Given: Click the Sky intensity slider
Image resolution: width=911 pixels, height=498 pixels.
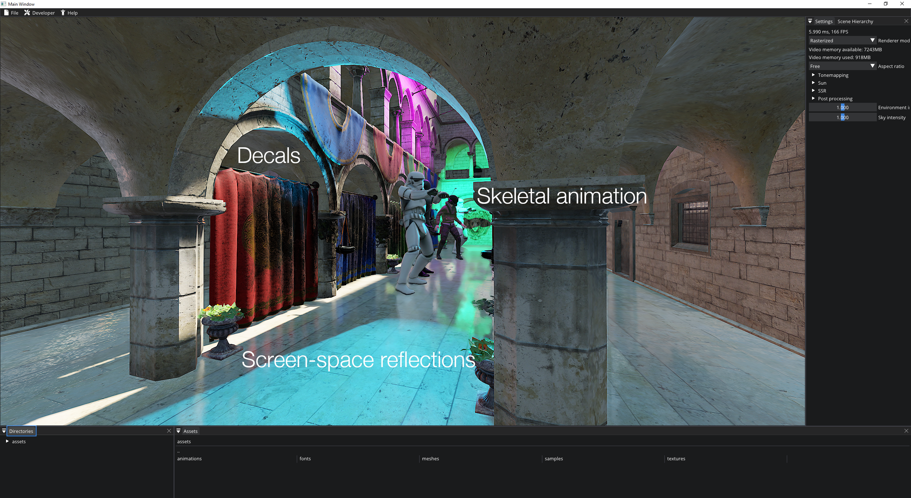Looking at the screenshot, I should pyautogui.click(x=842, y=117).
